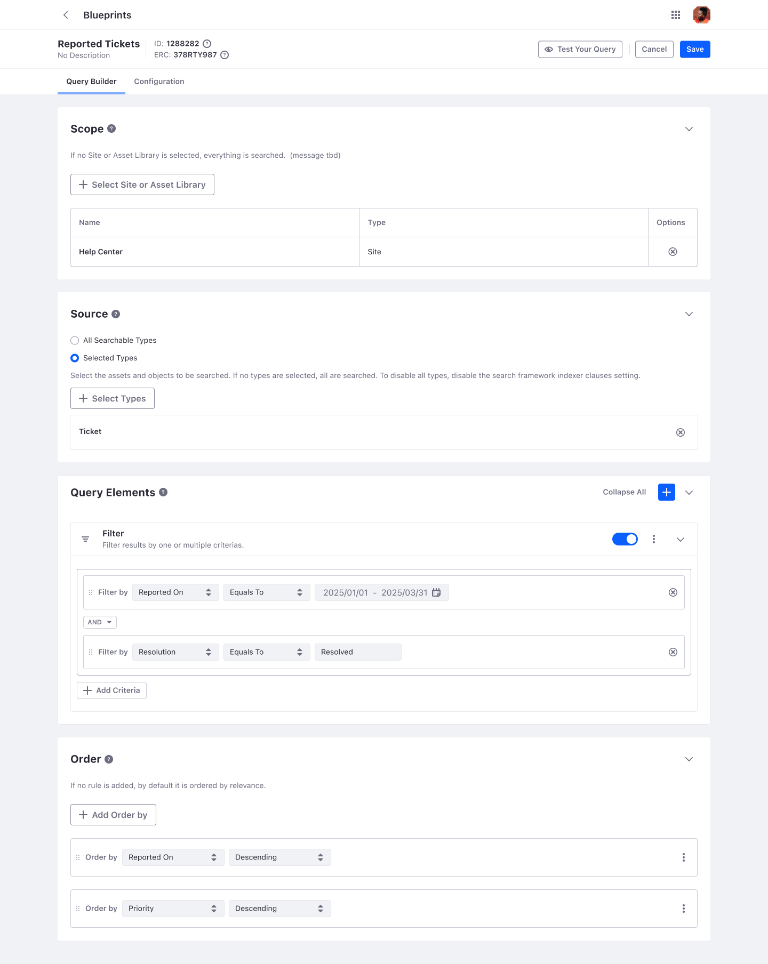
Task: Open options for Priority order rule
Action: [683, 909]
